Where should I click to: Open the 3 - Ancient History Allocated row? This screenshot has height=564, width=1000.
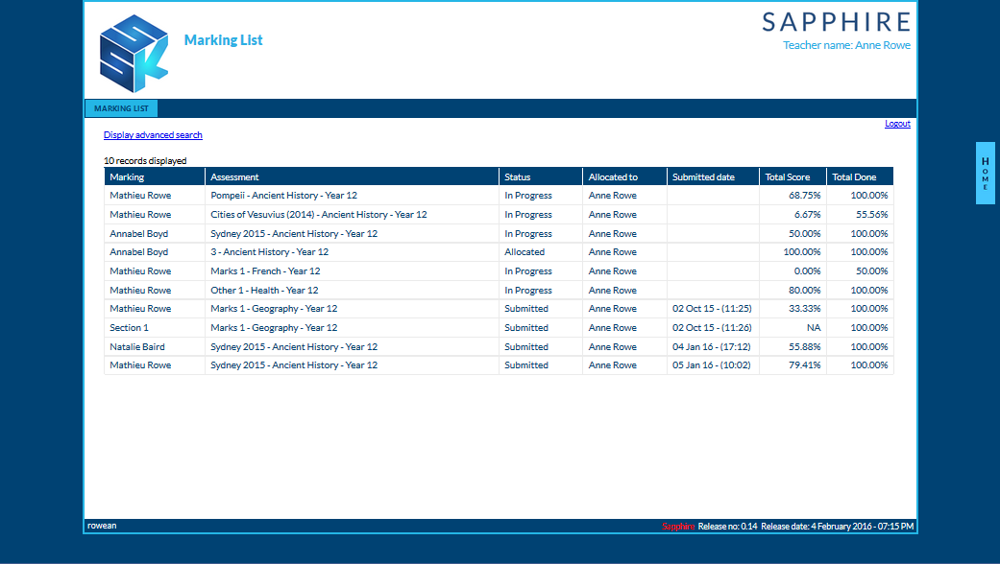point(499,252)
